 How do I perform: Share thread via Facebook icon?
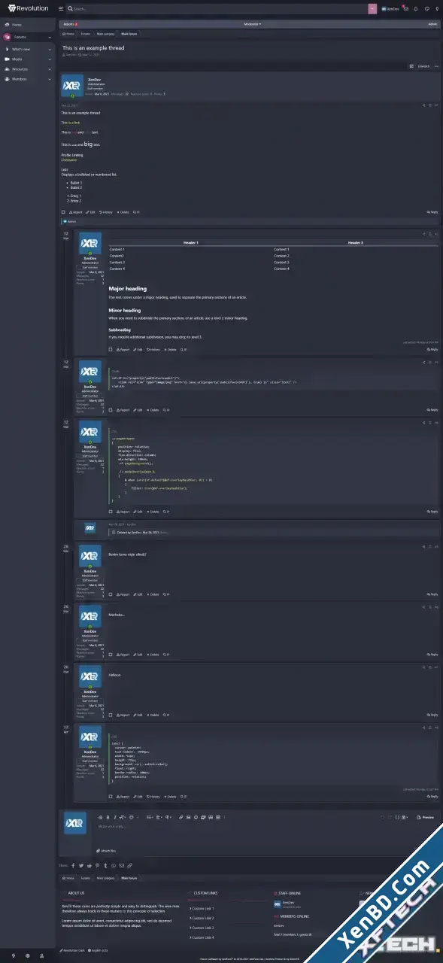(73, 865)
